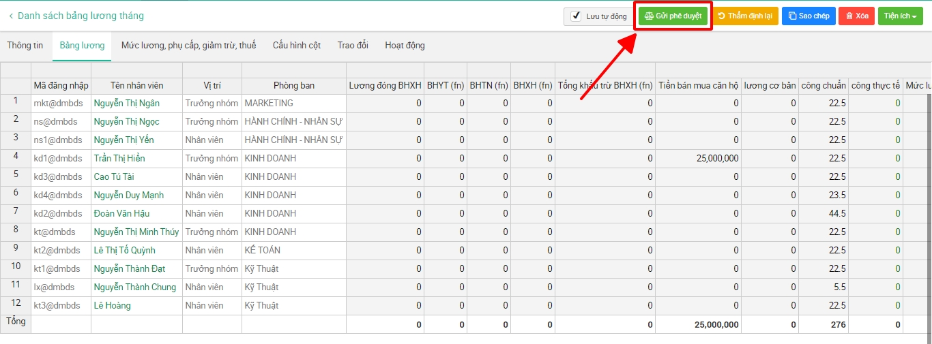Viewport: 932px width, 344px height.
Task: Click the trash icon on Xóa
Action: [849, 16]
